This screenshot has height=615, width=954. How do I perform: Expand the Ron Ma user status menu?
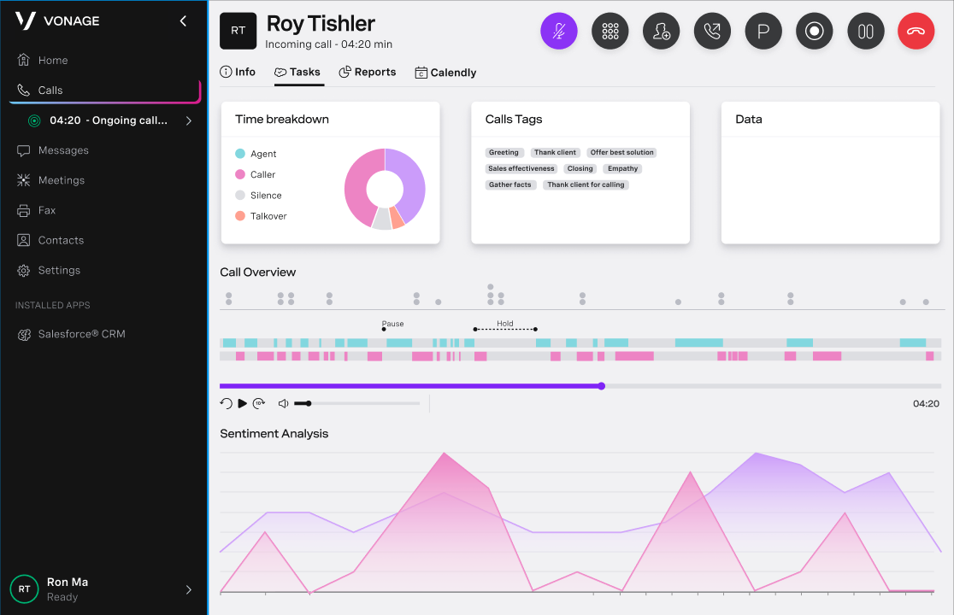coord(189,589)
